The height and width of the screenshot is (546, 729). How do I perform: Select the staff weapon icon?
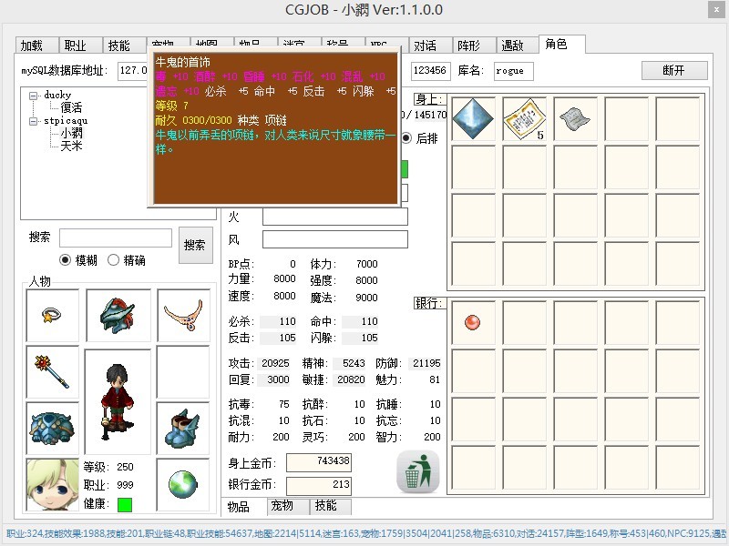53,372
